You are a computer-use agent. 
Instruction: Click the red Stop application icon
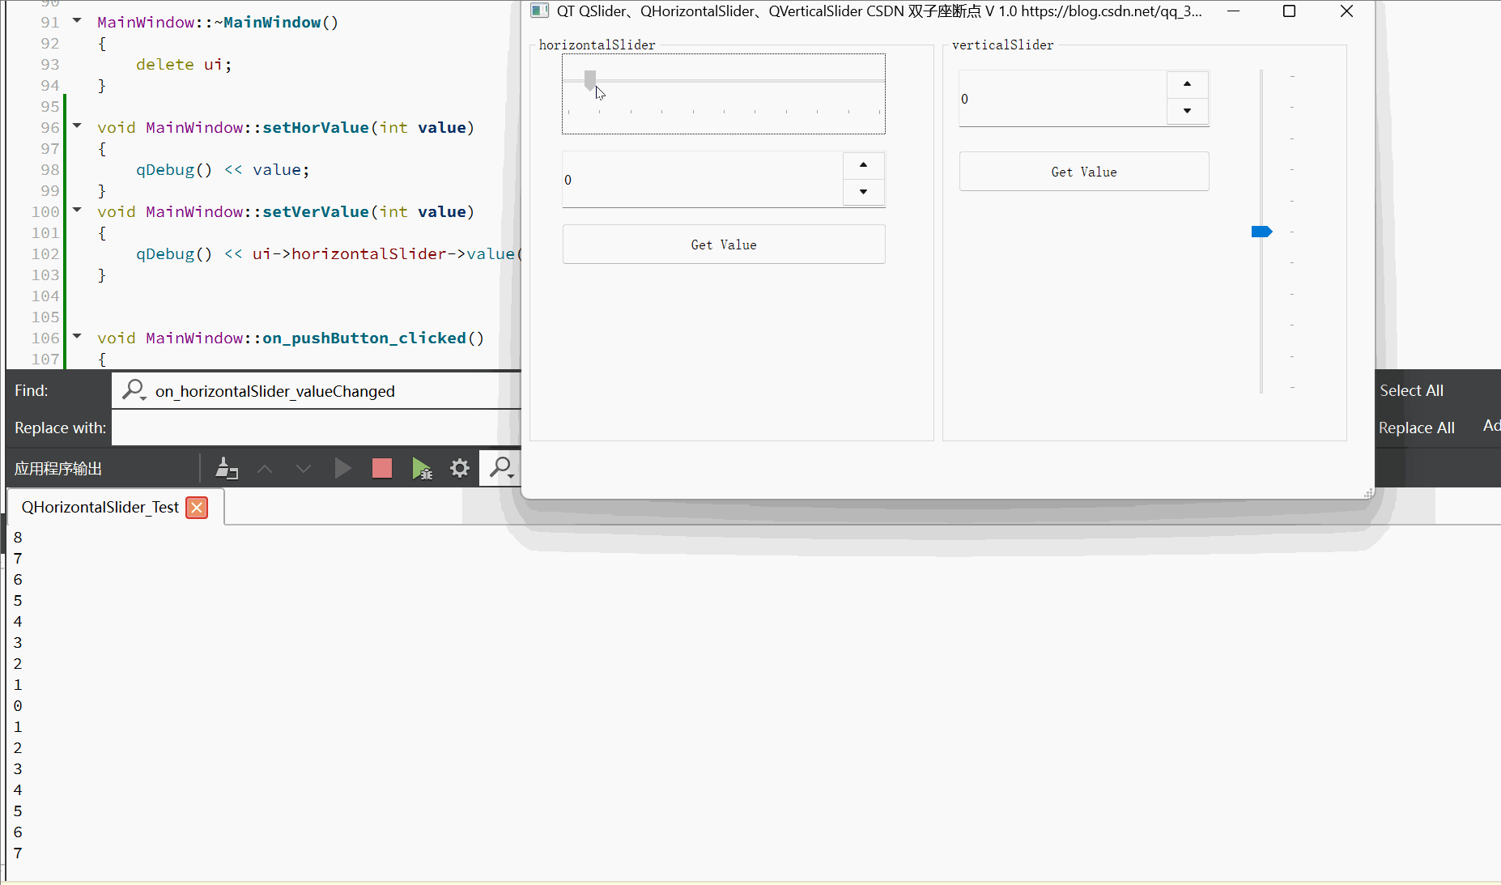coord(381,468)
